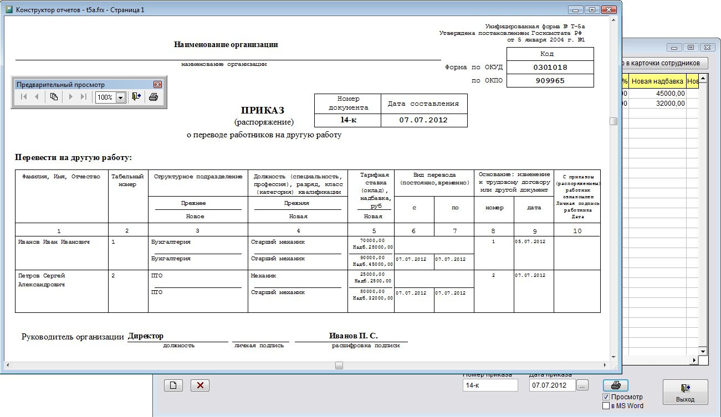
Task: Click the report vertical scrollbar thumb
Action: pyautogui.click(x=613, y=121)
